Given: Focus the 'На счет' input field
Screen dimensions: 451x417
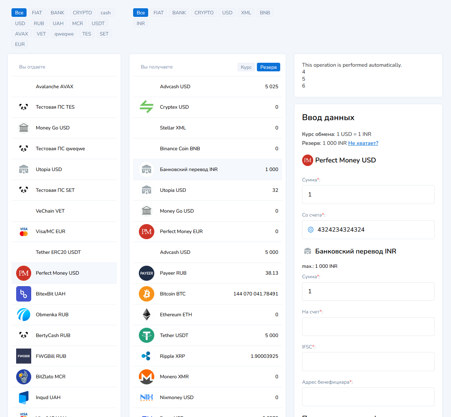Looking at the screenshot, I should [368, 327].
